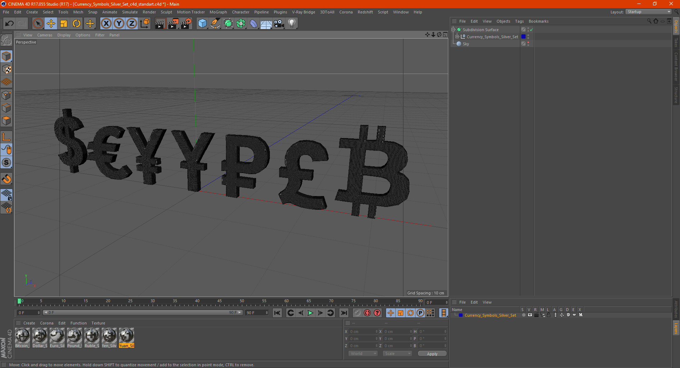The height and width of the screenshot is (368, 680).
Task: Render active view clapboard icon
Action: [160, 24]
